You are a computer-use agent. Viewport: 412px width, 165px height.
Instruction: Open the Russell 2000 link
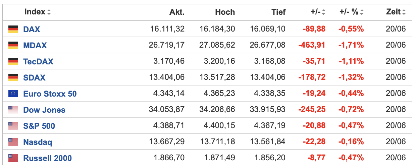[47, 158]
